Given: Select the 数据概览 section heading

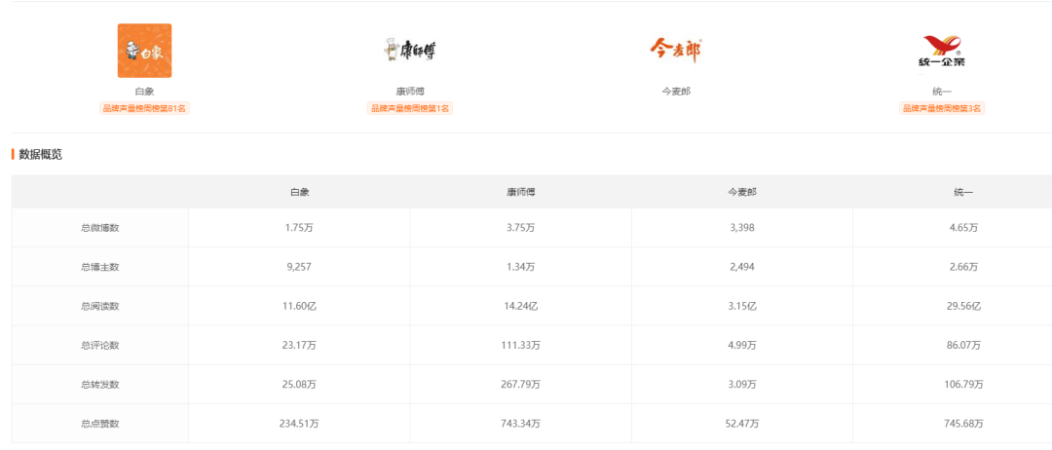Looking at the screenshot, I should (x=40, y=154).
